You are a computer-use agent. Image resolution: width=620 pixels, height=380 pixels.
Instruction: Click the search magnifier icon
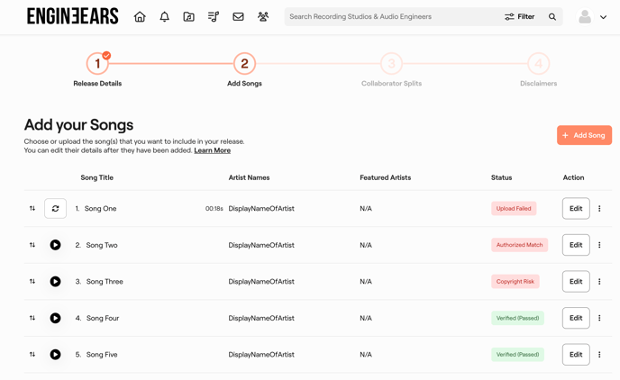pyautogui.click(x=552, y=17)
